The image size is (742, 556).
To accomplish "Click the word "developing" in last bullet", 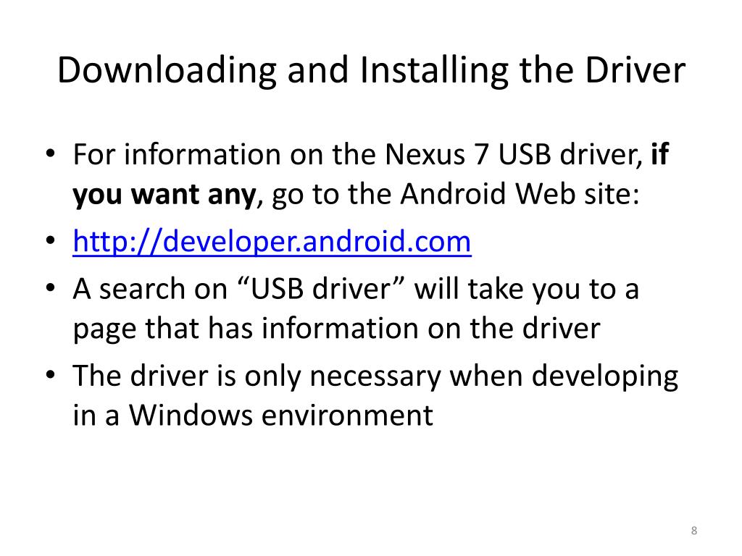I will click(x=605, y=376).
